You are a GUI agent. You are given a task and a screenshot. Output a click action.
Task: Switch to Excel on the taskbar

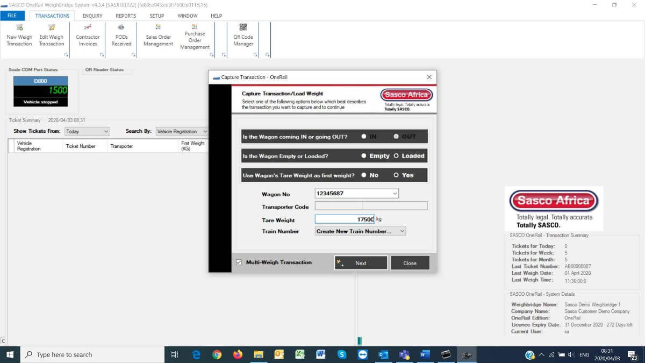tap(300, 354)
